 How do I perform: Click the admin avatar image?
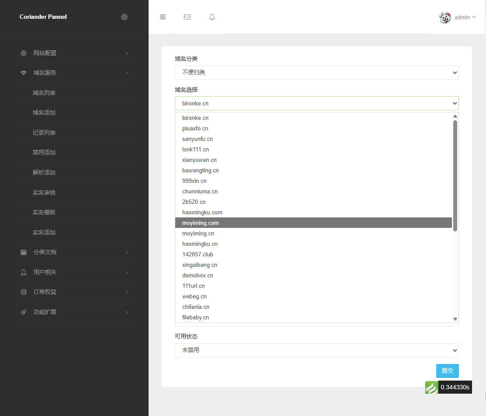pos(445,17)
